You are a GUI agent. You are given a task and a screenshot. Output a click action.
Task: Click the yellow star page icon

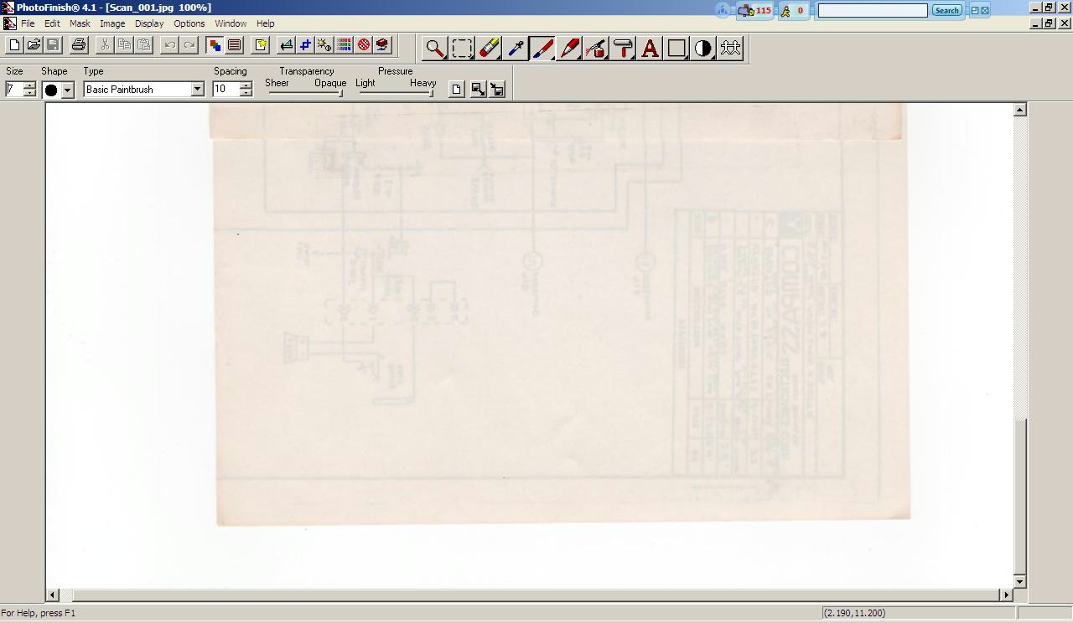261,44
